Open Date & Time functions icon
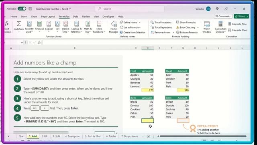 (65, 24)
